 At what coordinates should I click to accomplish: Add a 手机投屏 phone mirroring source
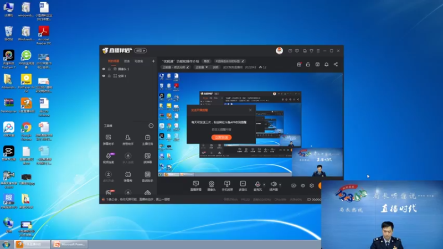click(227, 186)
